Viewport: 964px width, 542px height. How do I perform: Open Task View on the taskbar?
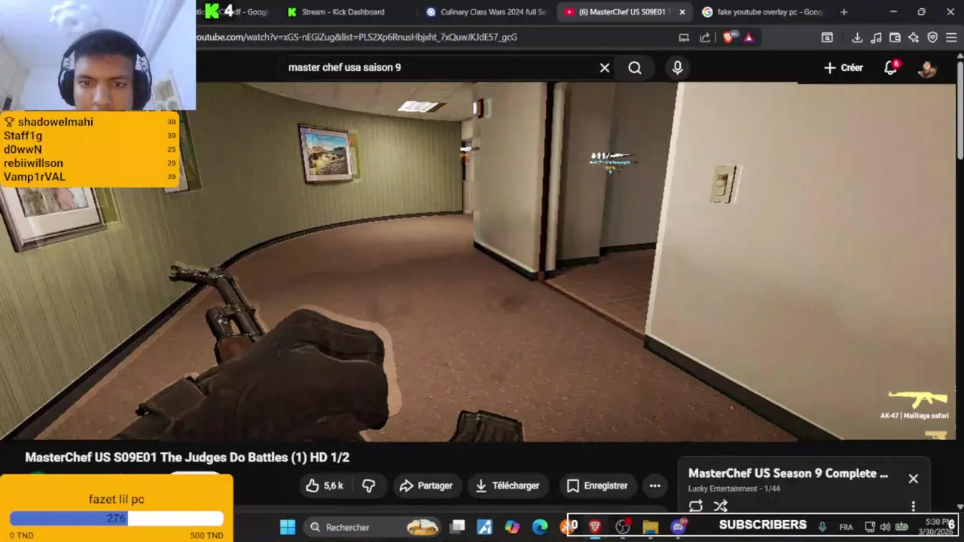[457, 527]
